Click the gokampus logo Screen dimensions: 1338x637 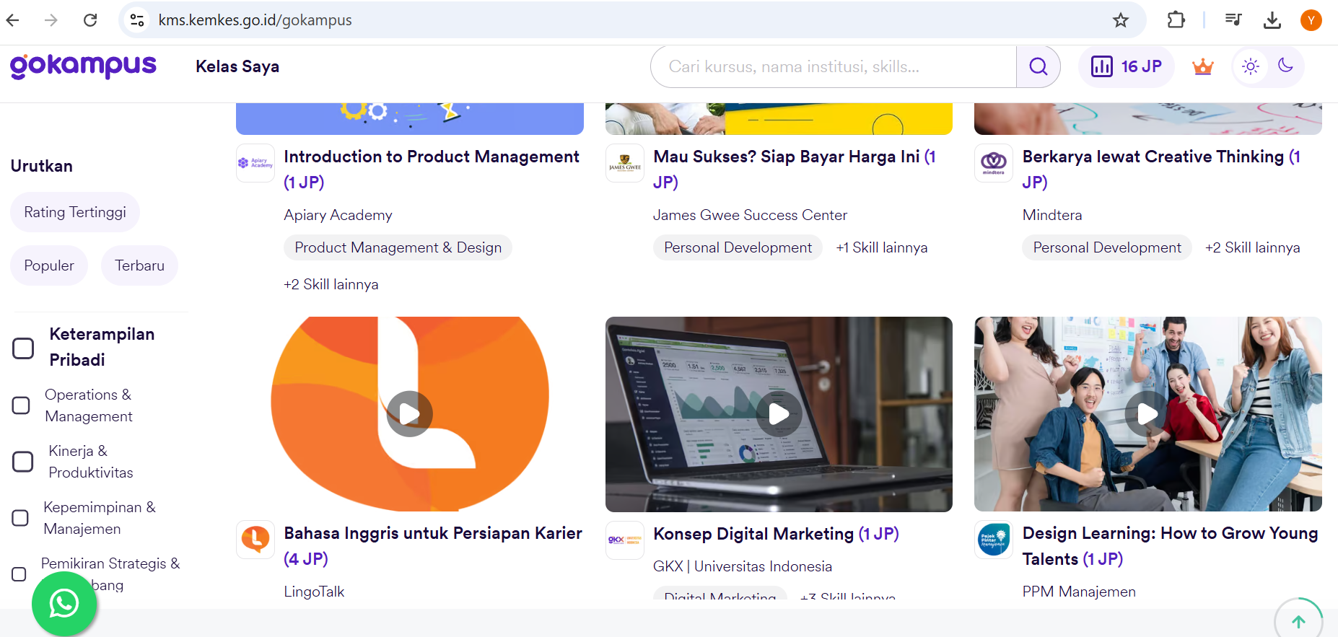coord(83,66)
